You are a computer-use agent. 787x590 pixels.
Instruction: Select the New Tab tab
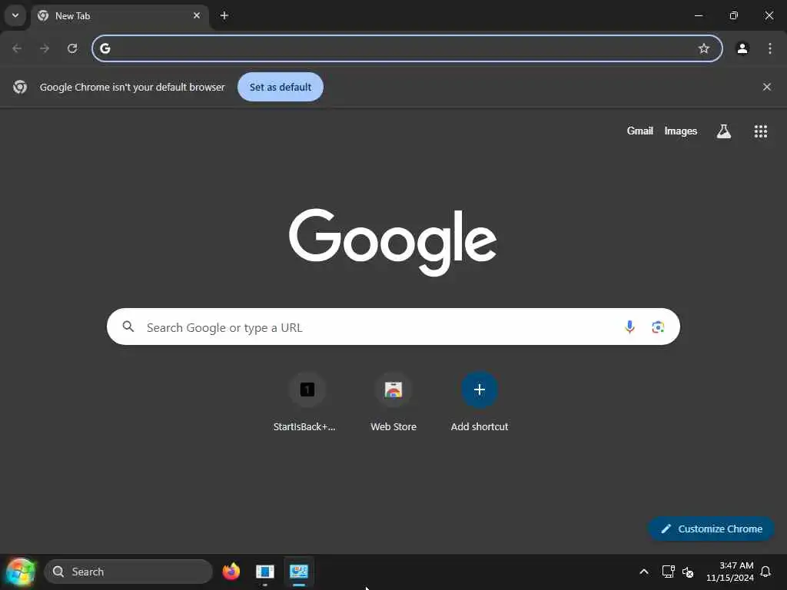point(121,16)
